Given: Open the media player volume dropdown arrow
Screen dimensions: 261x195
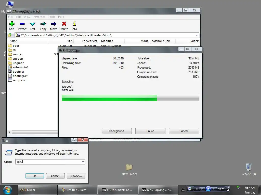Looking at the screenshot, I should [223, 189].
